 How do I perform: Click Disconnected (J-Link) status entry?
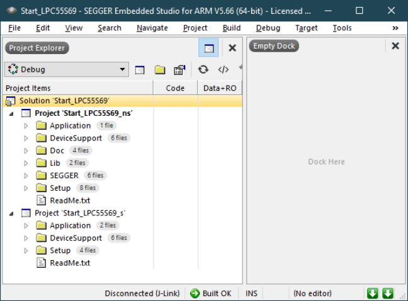coord(142,293)
